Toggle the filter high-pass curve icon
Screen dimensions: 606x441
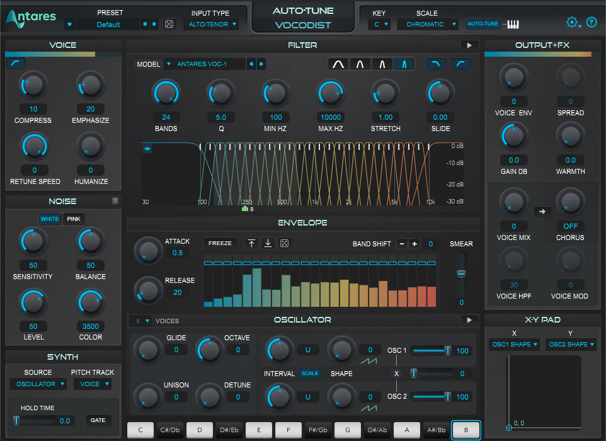point(460,64)
